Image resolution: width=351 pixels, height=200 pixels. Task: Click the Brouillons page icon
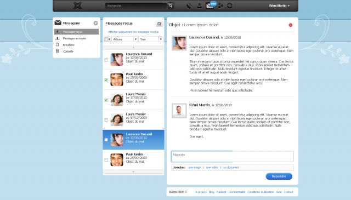58,45
